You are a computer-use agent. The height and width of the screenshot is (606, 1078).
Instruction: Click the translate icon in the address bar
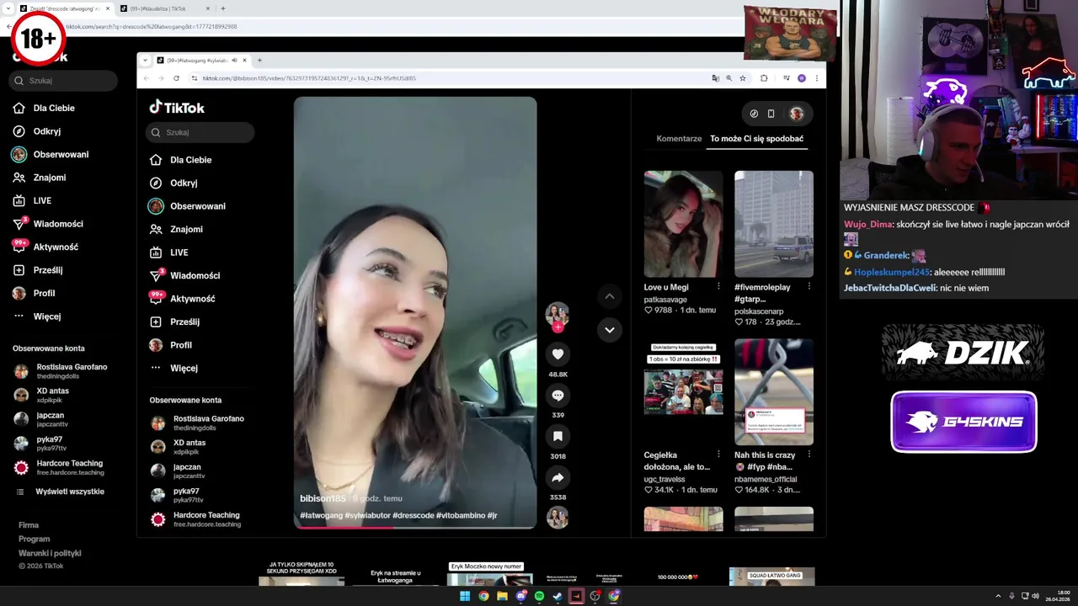pos(715,78)
